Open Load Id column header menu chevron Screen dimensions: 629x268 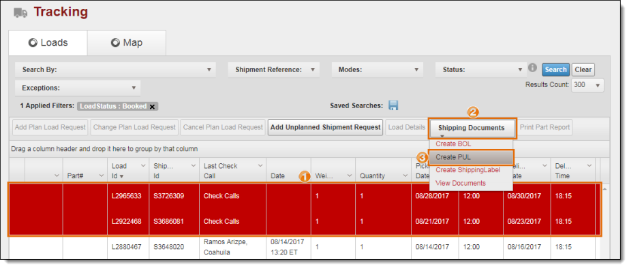click(x=143, y=165)
